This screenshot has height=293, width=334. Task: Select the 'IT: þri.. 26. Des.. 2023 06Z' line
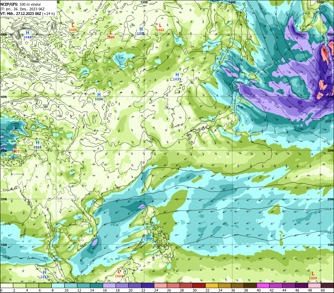point(23,9)
